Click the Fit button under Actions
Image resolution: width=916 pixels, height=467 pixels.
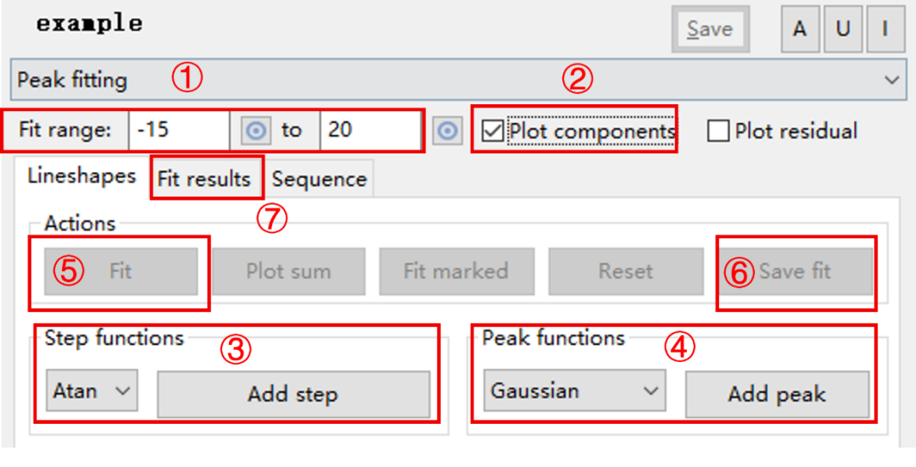121,271
